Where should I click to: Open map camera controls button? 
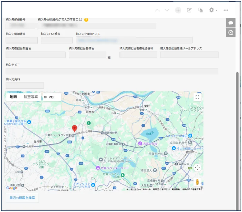click(x=198, y=167)
